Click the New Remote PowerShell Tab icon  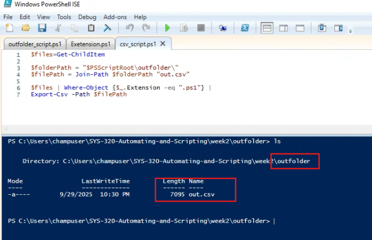[x=223, y=28]
